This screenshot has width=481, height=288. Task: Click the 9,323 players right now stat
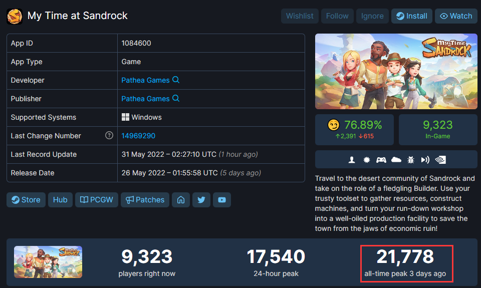[x=147, y=262]
